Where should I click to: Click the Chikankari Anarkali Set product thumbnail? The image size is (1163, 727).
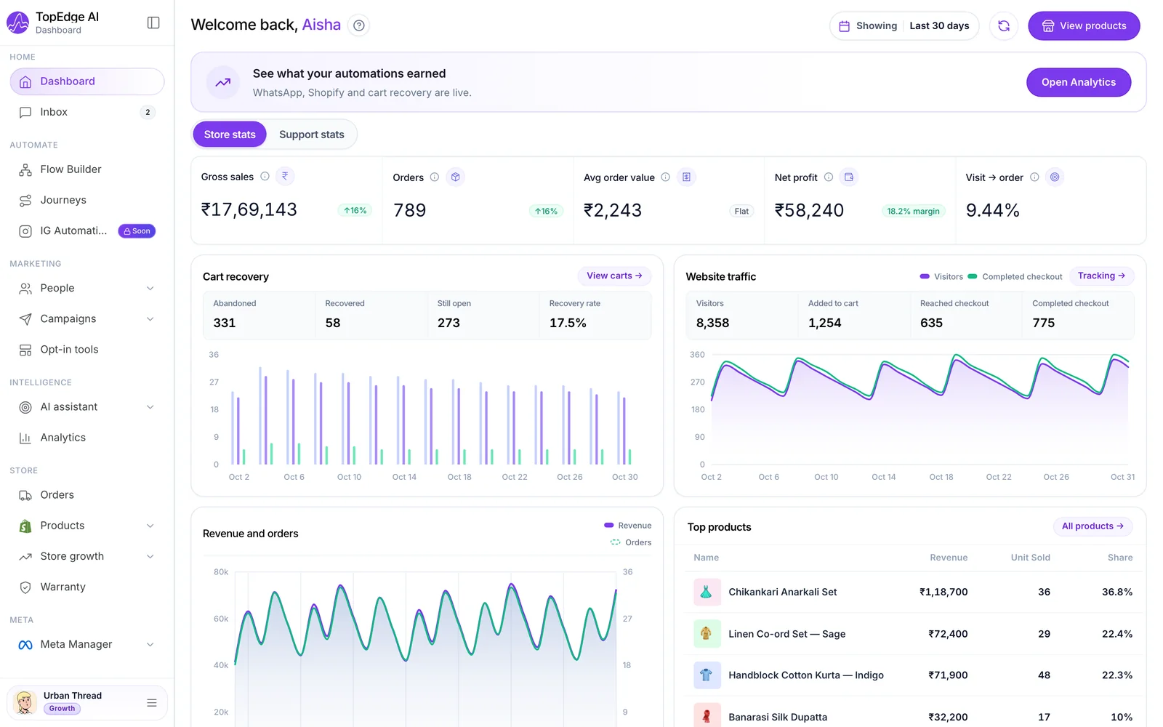point(707,592)
